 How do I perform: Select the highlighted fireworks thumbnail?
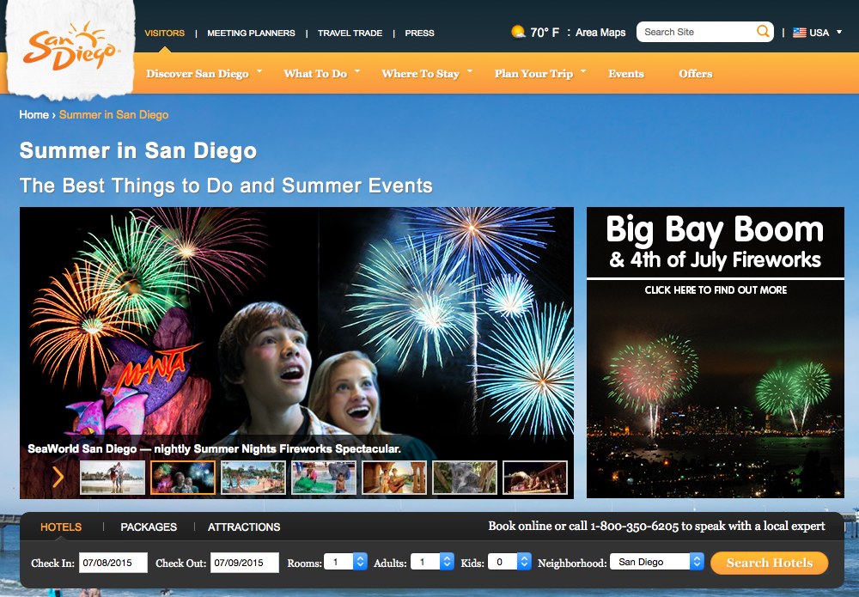(183, 477)
